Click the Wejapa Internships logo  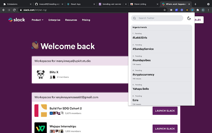pos(41,128)
